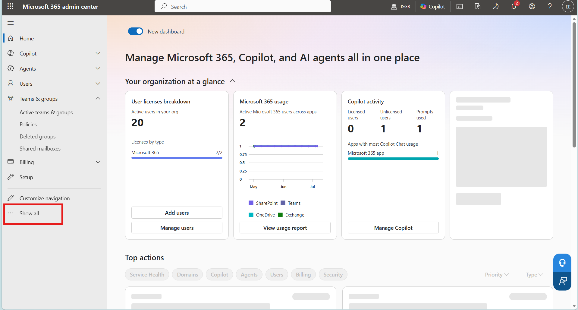Viewport: 578px width, 310px height.
Task: Click the page vertical scrollbar
Action: (574, 84)
